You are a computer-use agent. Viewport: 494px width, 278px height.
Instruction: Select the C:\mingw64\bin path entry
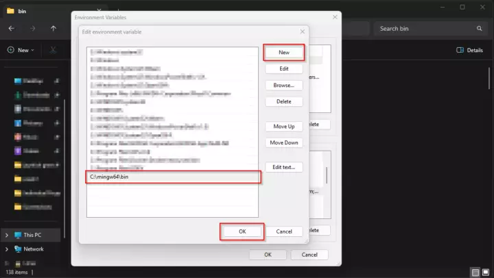click(172, 177)
